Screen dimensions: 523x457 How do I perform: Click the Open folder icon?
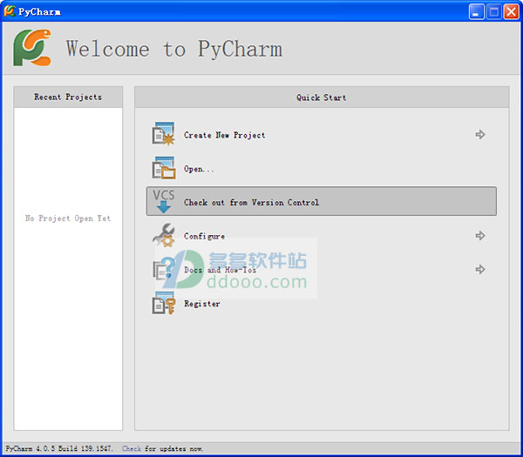point(164,168)
